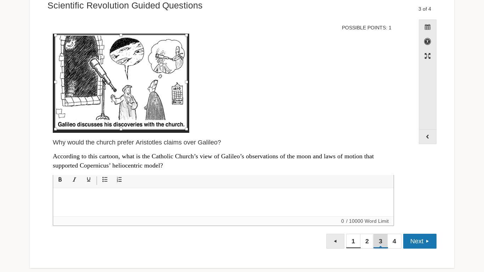This screenshot has height=272, width=484.
Task: Select the Galileo cartoon image
Action: pos(121,83)
